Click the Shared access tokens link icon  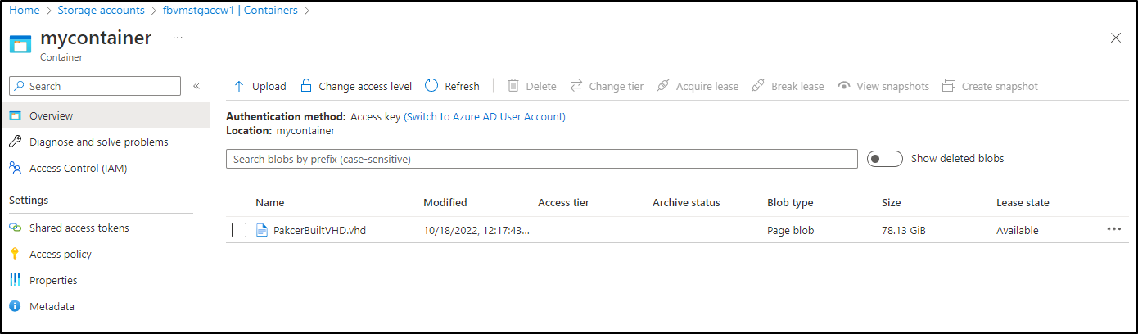[16, 228]
